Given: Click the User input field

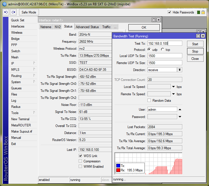Looking at the screenshot, I should coord(162,110).
